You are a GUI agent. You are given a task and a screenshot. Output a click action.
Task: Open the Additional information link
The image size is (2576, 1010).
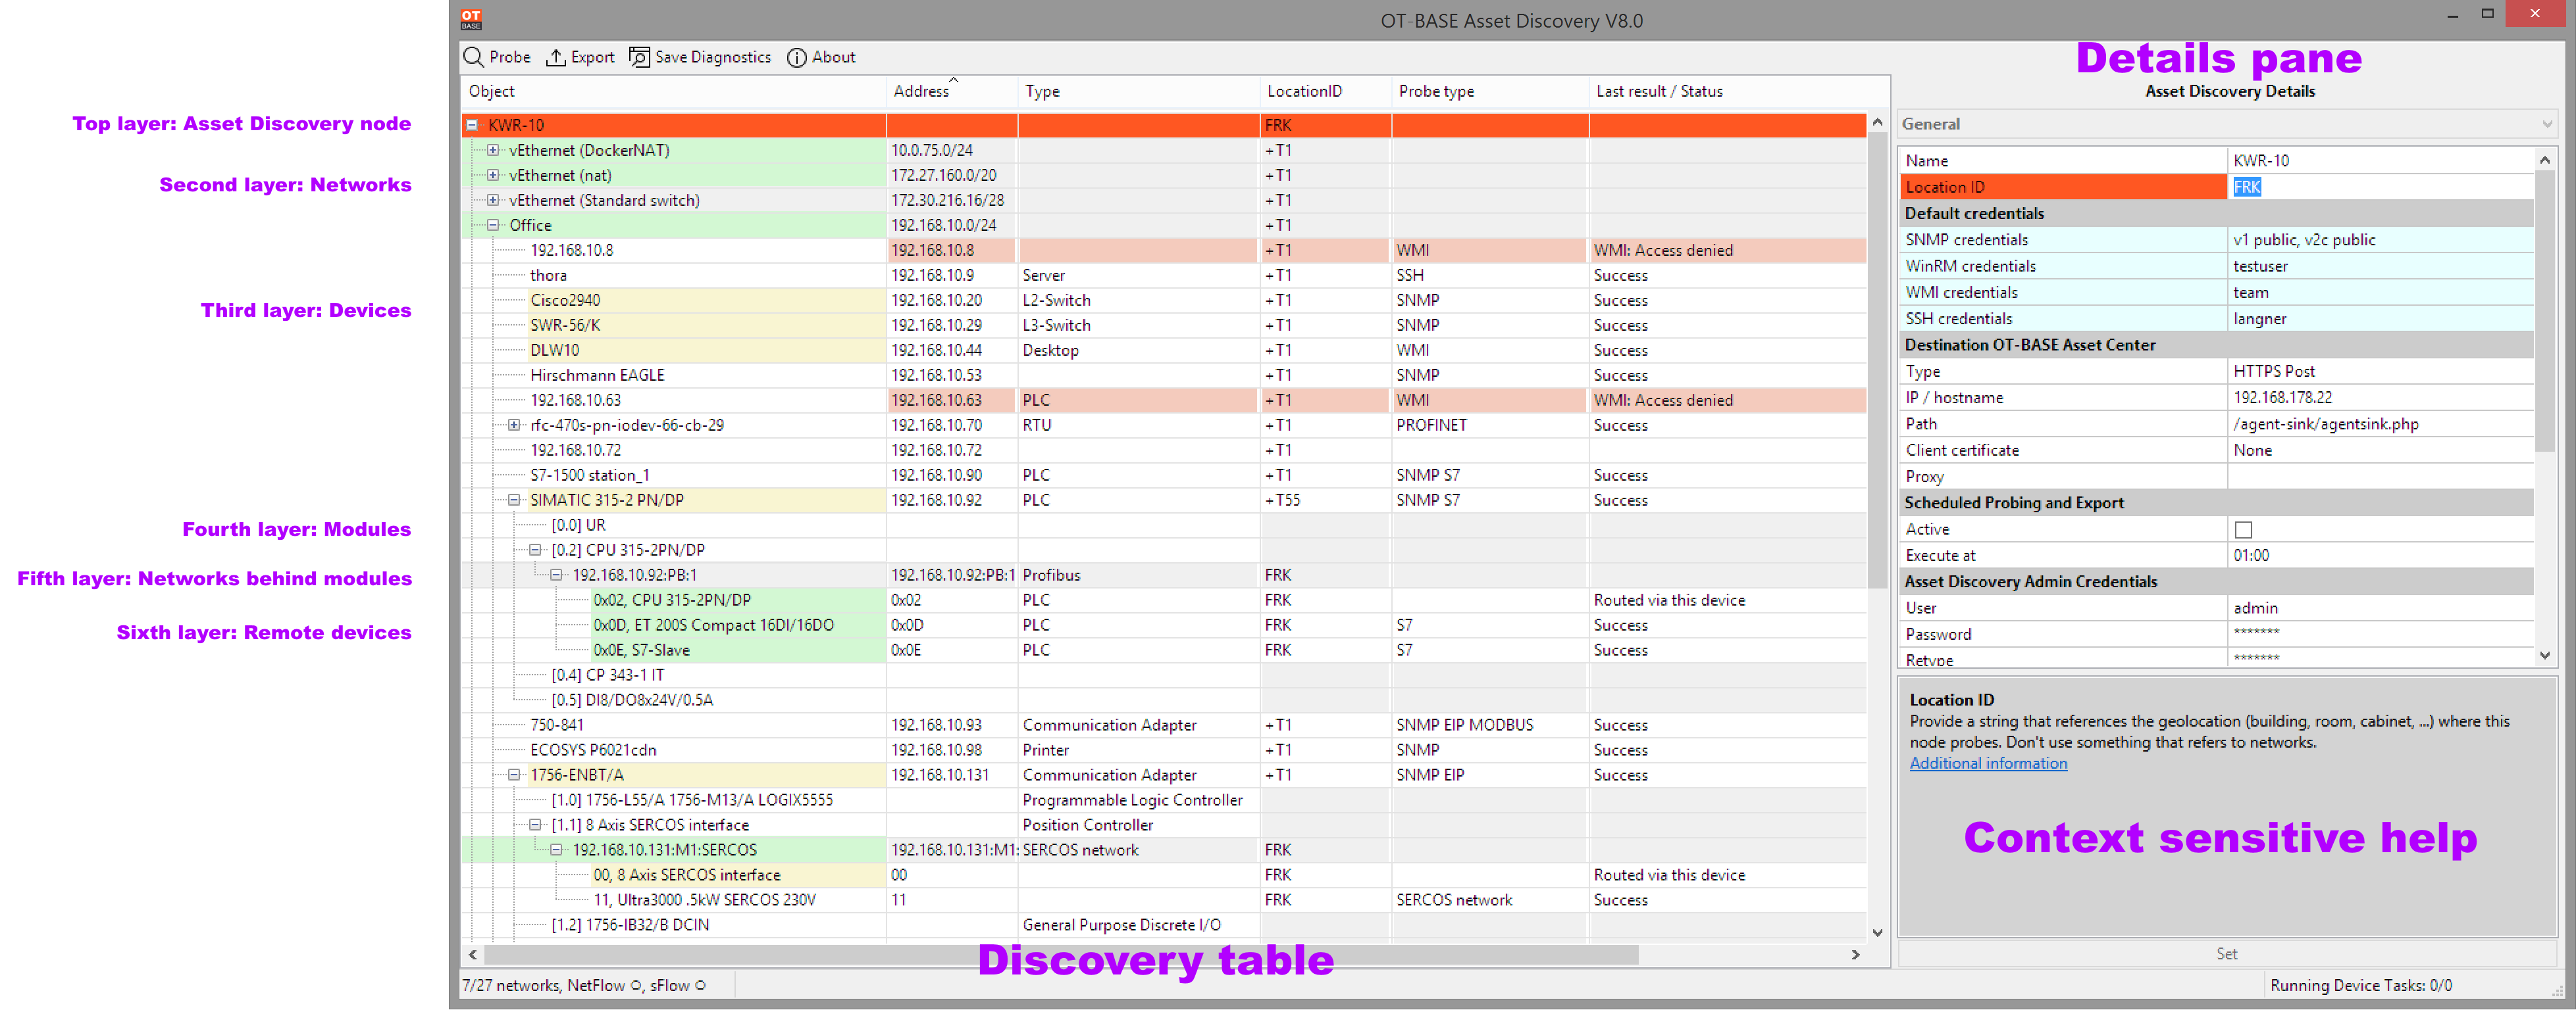coord(1987,763)
